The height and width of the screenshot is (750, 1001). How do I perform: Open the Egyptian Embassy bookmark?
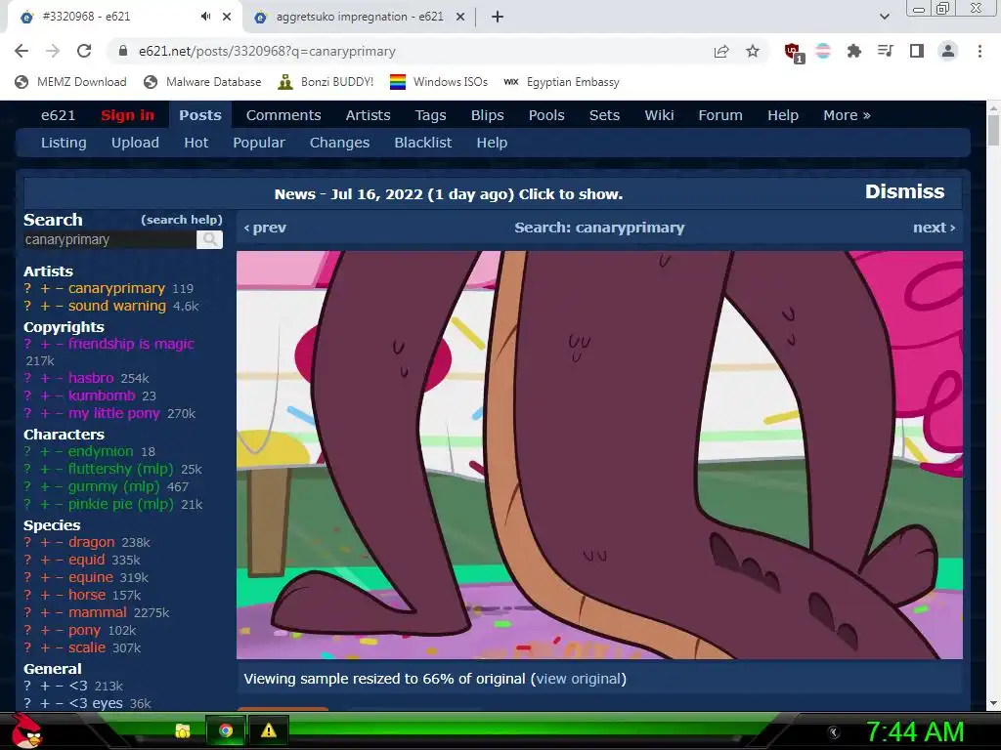coord(562,82)
